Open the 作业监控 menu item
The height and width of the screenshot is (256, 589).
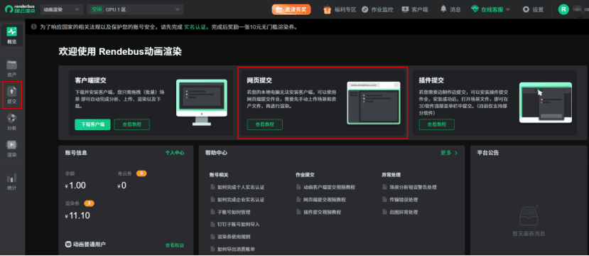(x=382, y=10)
